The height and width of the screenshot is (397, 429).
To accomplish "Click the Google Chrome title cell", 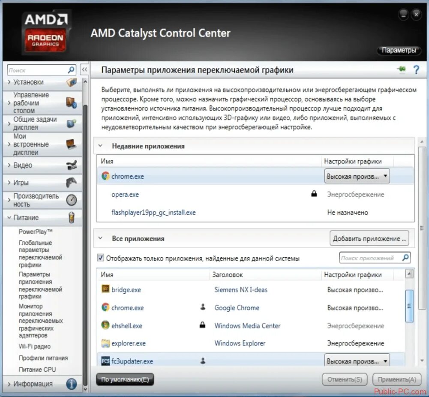I will [237, 307].
